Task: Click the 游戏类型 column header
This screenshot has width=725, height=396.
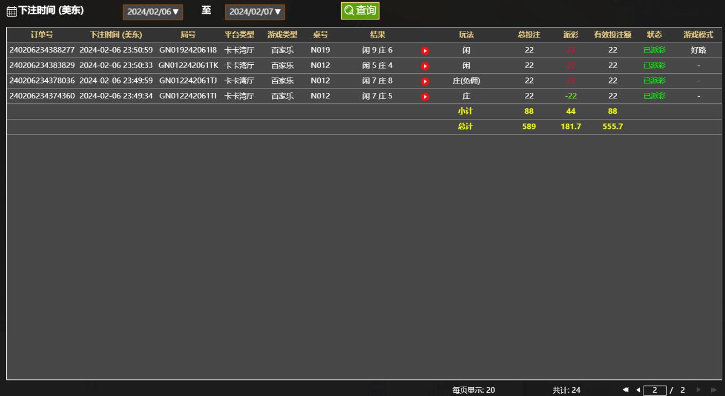Action: pos(282,35)
